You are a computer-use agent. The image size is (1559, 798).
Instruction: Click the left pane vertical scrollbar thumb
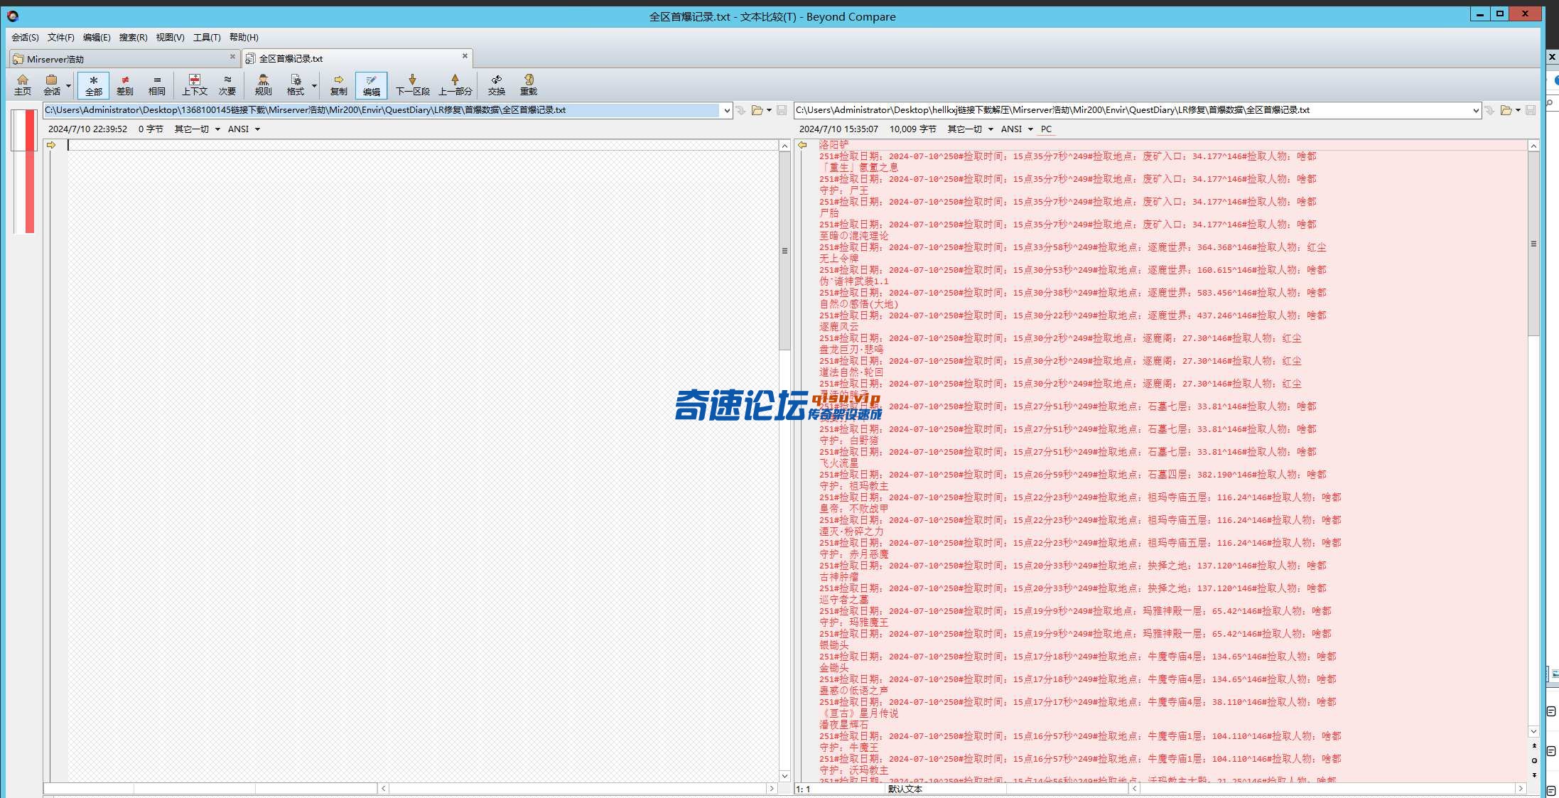point(784,251)
